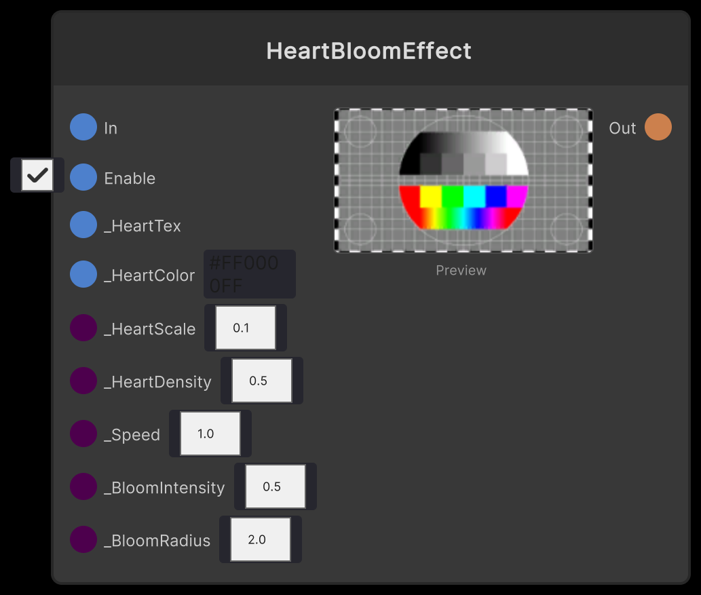Viewport: 701px width, 595px height.
Task: Click the _BloomIntensity port circle
Action: [x=83, y=486]
